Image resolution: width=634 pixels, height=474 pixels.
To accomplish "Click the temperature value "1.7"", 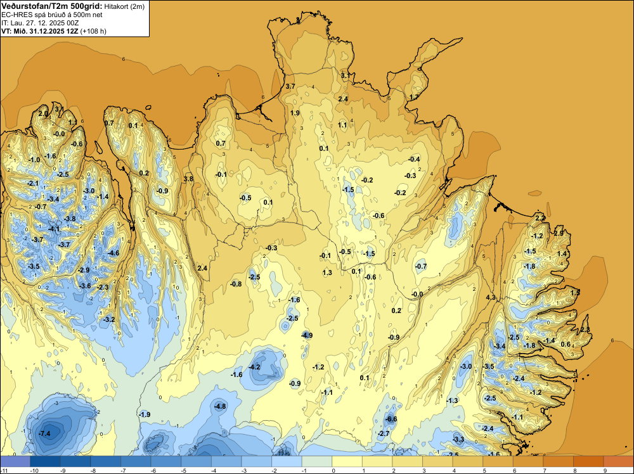I will (415, 97).
